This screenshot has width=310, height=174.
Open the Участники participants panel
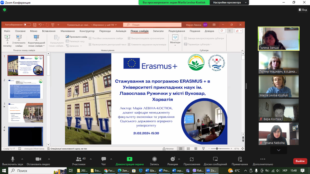tap(79, 161)
